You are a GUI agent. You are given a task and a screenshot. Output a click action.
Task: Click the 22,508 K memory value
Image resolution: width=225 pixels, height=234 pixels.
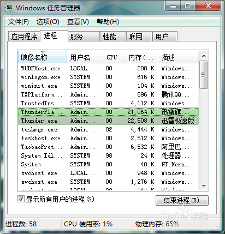(x=141, y=121)
